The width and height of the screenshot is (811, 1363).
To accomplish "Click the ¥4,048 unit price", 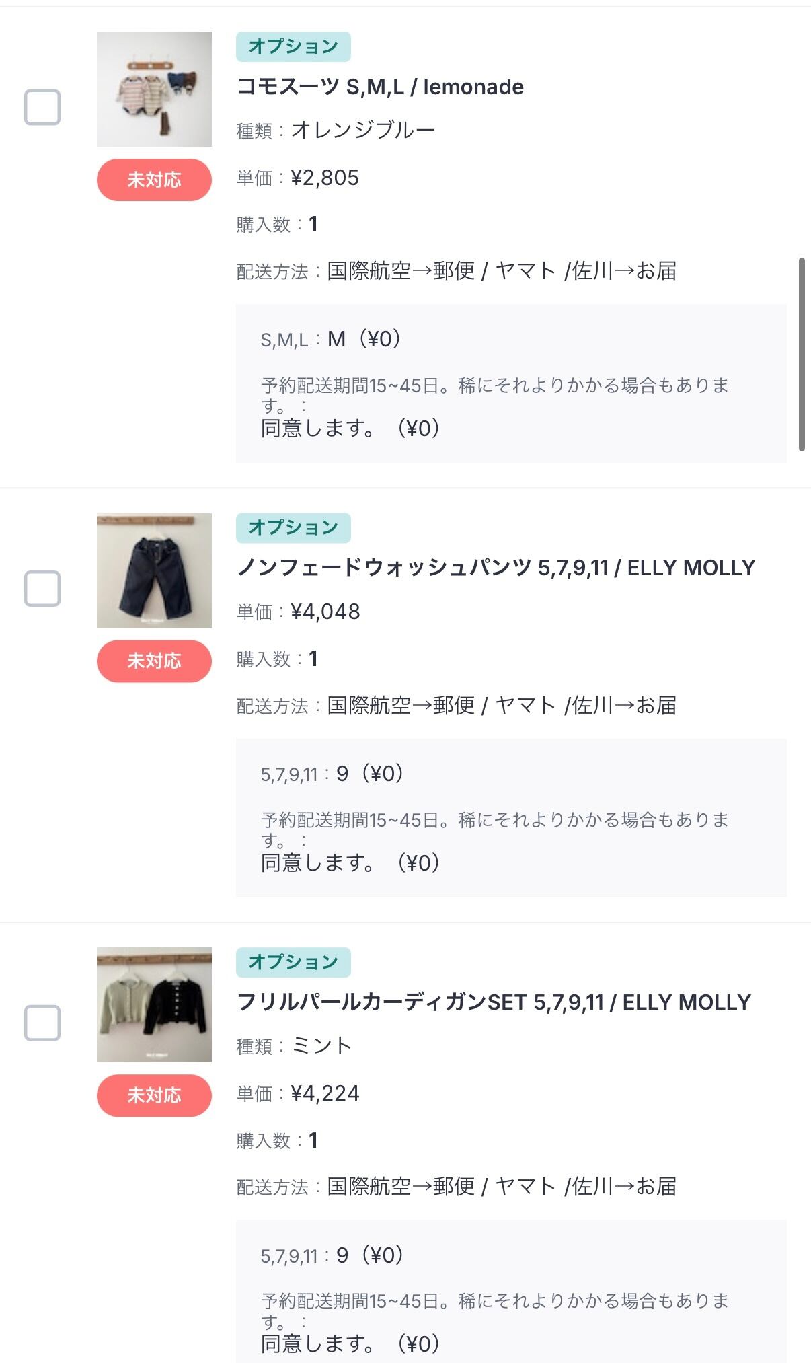I will (325, 612).
